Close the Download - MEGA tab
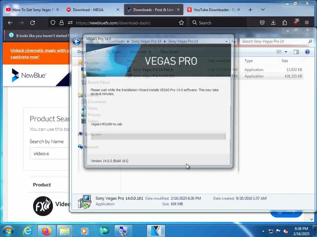Viewport: 317px width, 237px height. (x=118, y=10)
